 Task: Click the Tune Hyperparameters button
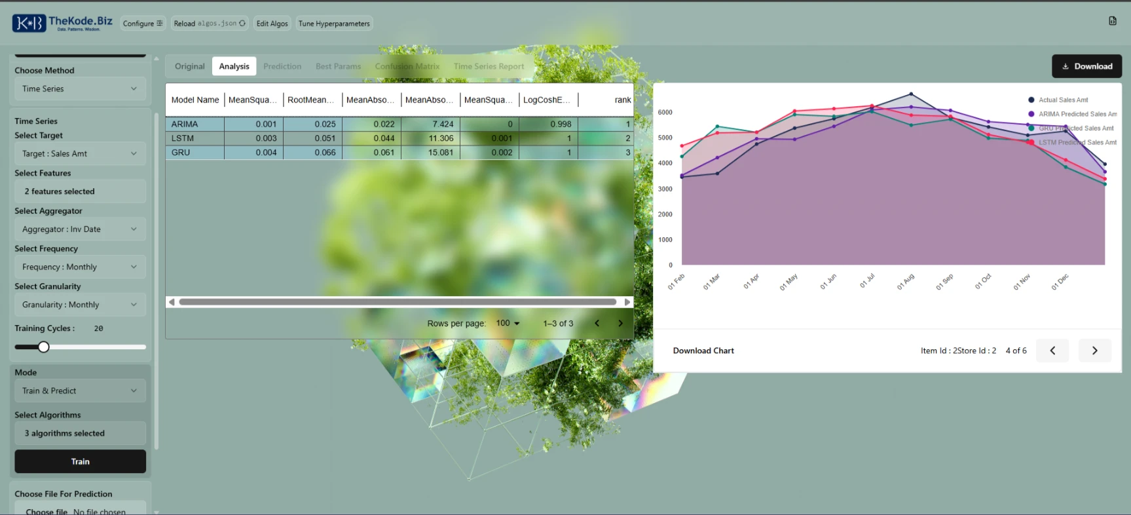click(x=334, y=24)
